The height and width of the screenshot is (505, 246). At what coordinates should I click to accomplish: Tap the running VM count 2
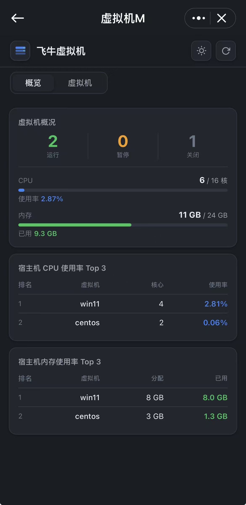[53, 141]
